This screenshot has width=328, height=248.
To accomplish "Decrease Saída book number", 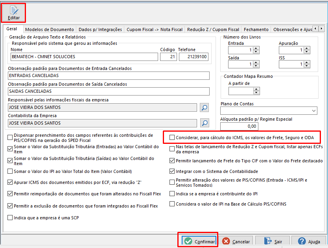I will click(256, 66).
